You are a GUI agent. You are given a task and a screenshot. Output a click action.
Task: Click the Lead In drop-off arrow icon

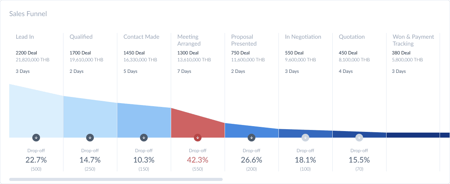click(36, 138)
